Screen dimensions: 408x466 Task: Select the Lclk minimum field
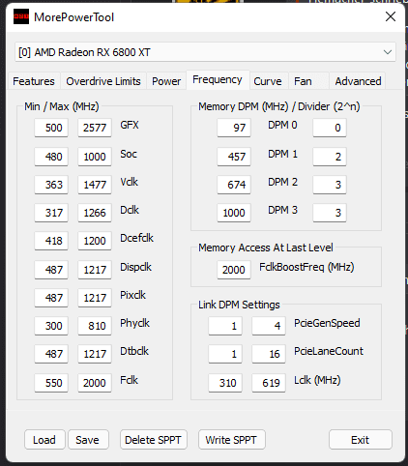[x=225, y=383]
